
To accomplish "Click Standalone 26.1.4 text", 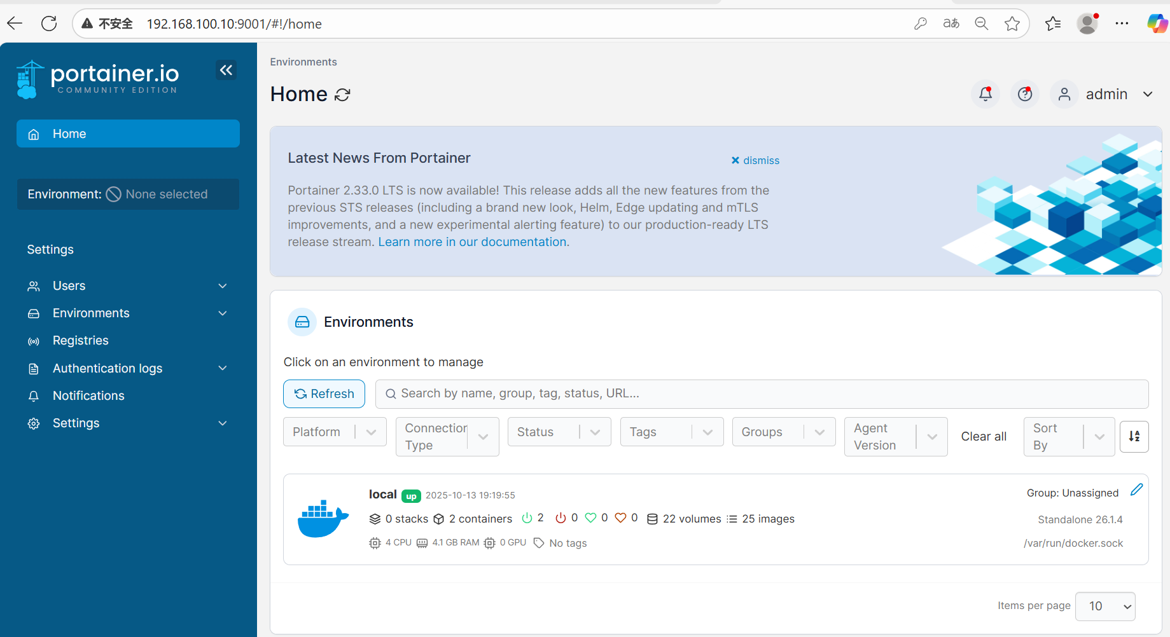I will [1080, 520].
